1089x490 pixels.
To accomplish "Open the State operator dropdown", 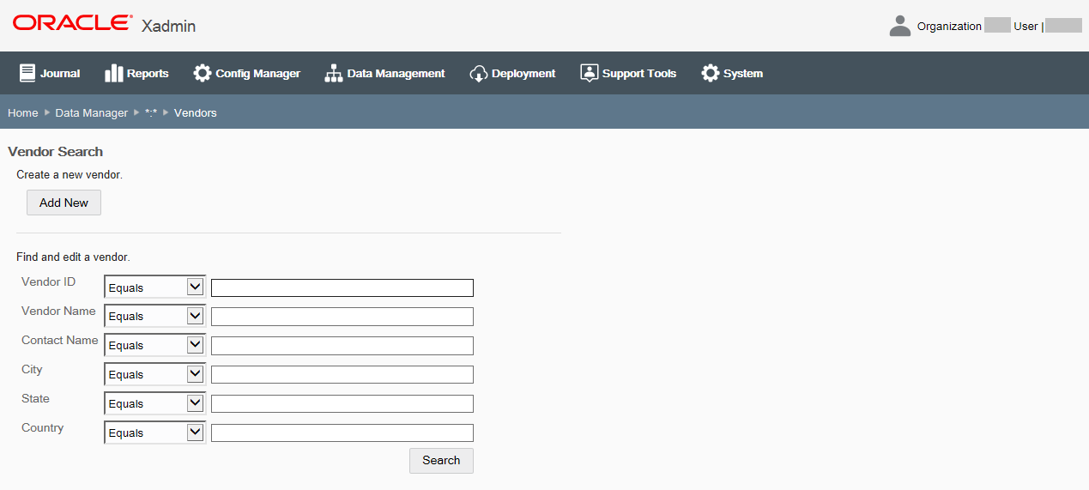I will click(155, 403).
